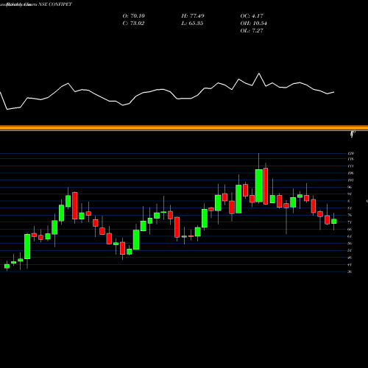Click the 36 price axis label
Screen dimensions: 368x368
350,272
